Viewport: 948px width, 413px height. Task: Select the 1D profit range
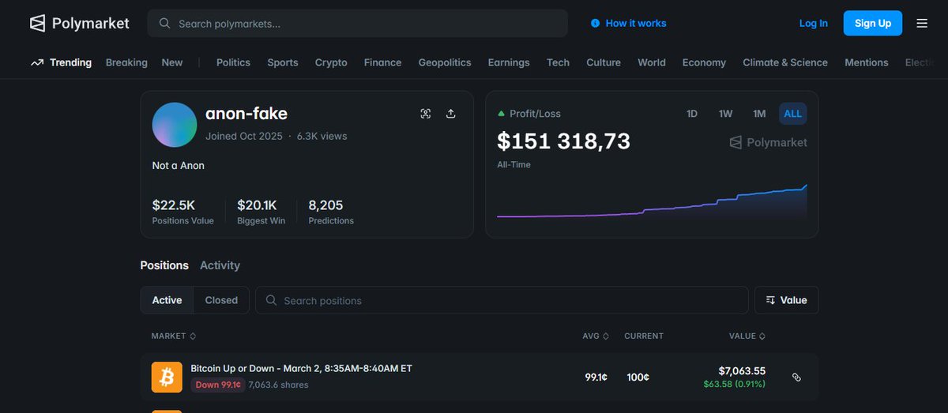(692, 114)
